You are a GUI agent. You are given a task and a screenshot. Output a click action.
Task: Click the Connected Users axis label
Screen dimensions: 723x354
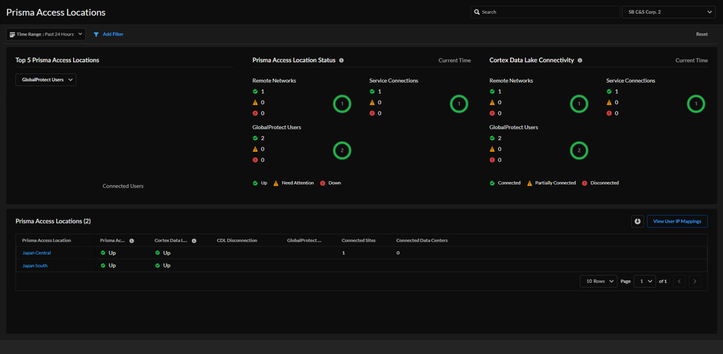(x=123, y=186)
